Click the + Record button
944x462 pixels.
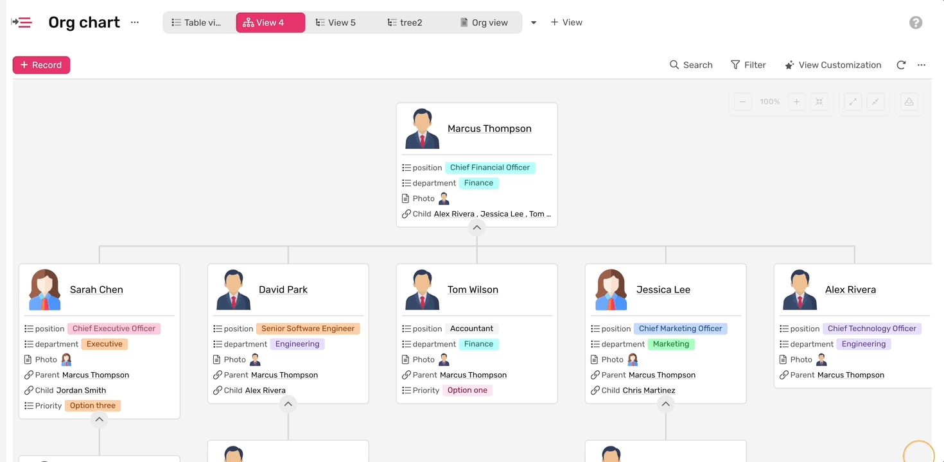(x=41, y=65)
